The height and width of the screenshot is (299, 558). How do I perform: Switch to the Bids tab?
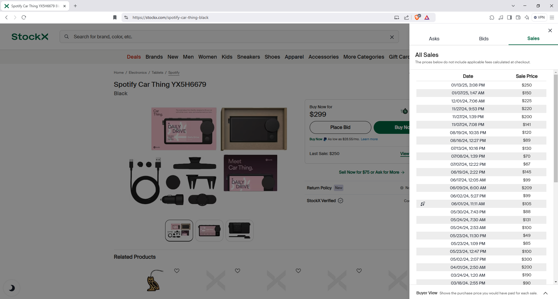[x=484, y=39]
